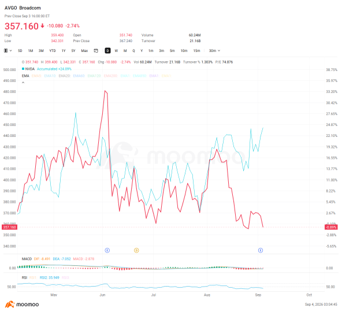Image resolution: width=342 pixels, height=312 pixels.
Task: Click the EMA200 legend entry
Action: (x=110, y=76)
